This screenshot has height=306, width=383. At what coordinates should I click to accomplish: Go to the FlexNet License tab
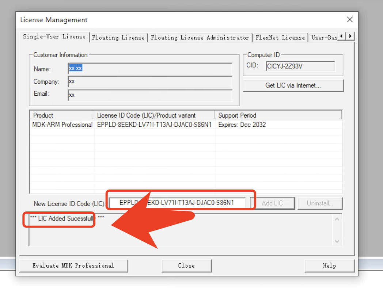280,38
